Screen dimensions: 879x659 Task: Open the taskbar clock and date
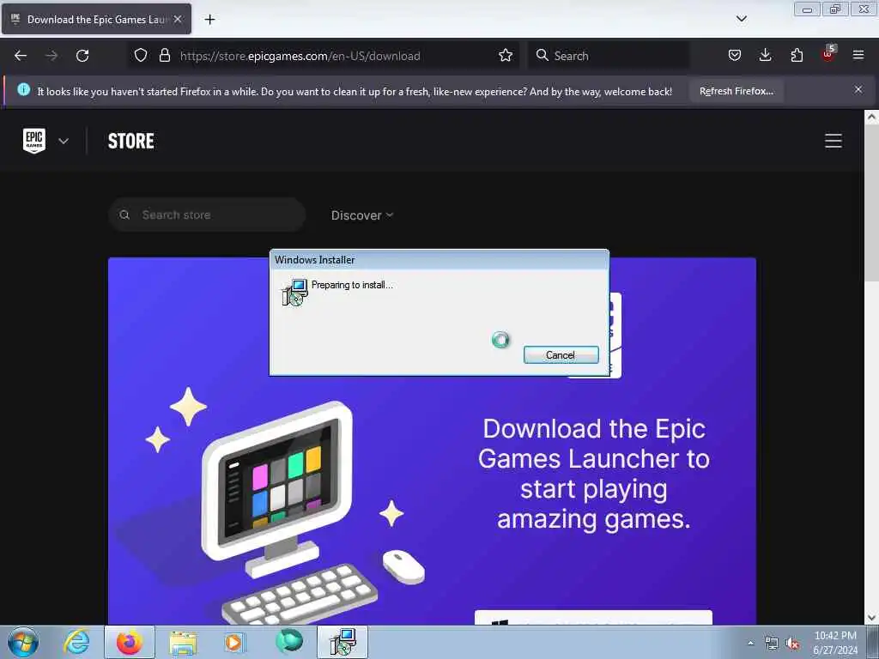point(835,643)
